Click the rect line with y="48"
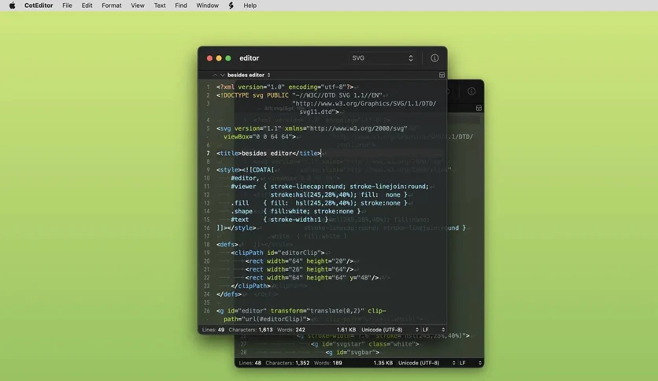658x381 pixels. (x=312, y=278)
